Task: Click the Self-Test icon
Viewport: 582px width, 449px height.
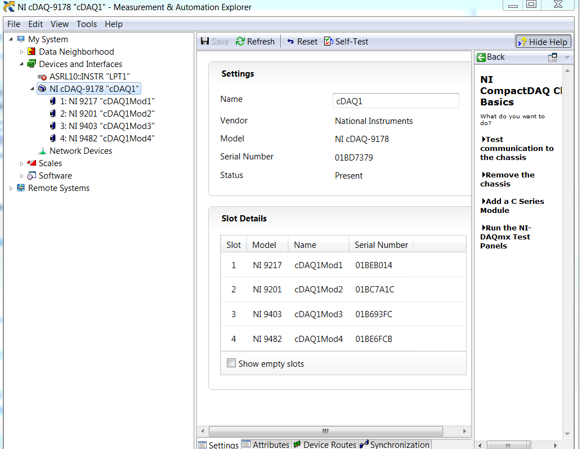Action: [329, 41]
